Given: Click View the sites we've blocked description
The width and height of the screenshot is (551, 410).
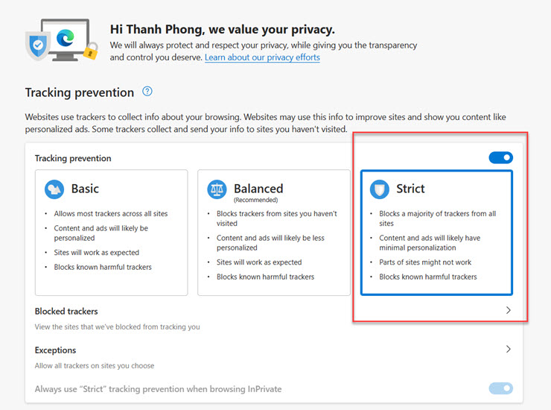Looking at the screenshot, I should pos(118,327).
